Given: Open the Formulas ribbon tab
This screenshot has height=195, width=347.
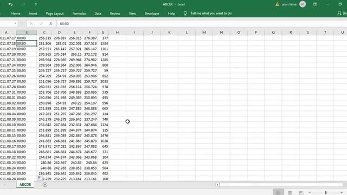Looking at the screenshot, I should 79,14.
